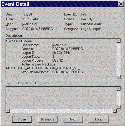This screenshot has width=125, height=126.
Task: Click inside the empty Data box
Action: (61, 98)
